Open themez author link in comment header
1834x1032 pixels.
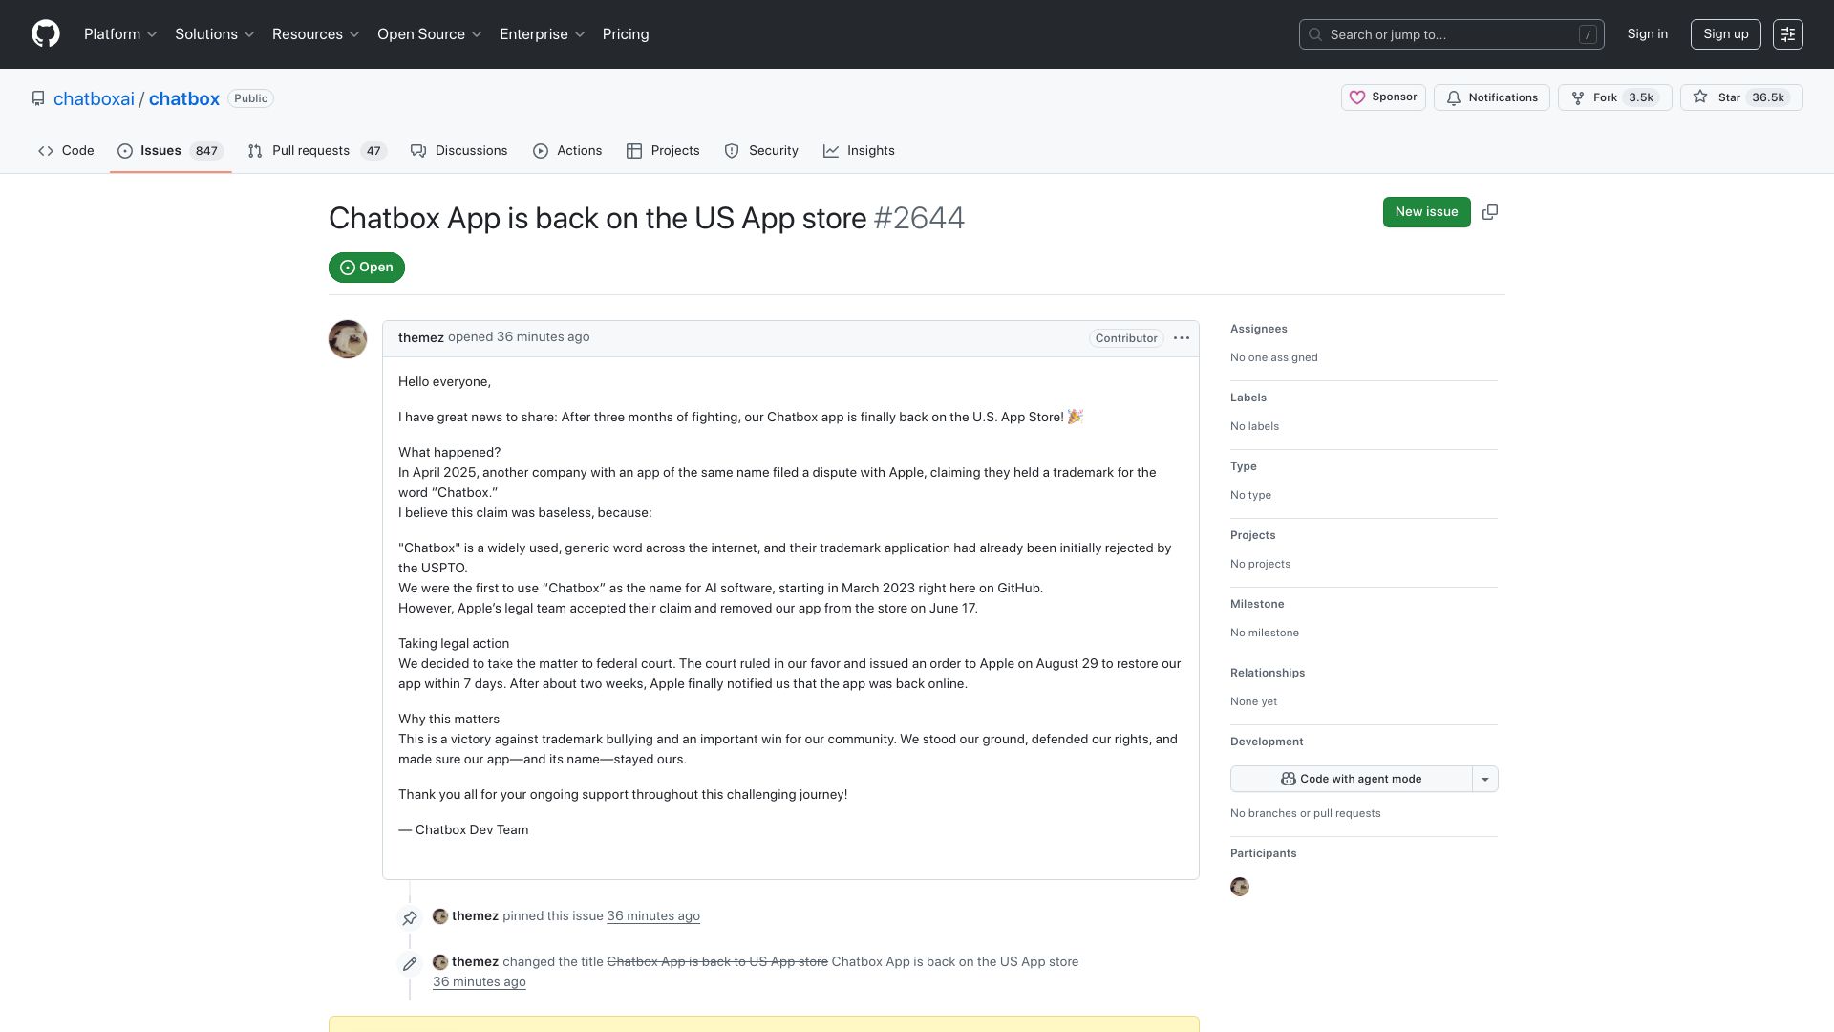click(x=421, y=337)
